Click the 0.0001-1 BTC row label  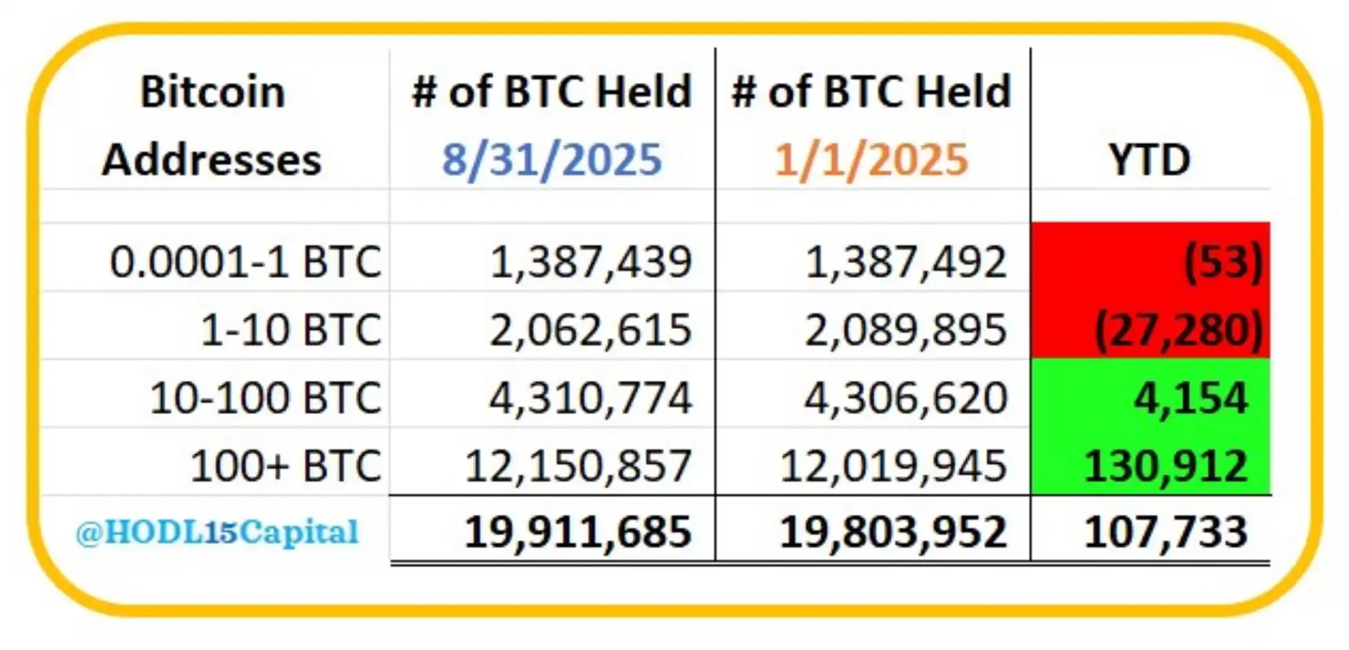pyautogui.click(x=245, y=261)
